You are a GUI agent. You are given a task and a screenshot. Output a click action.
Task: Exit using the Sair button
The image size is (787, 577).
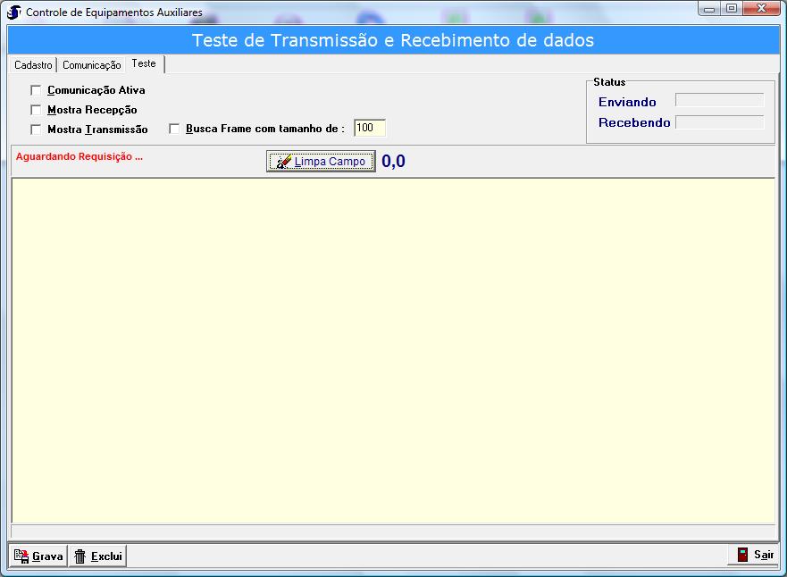click(x=754, y=555)
